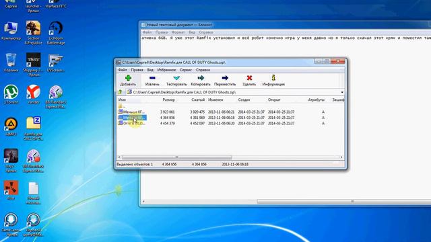The image size is (431, 242).
Task: Open the Справка menu in 7-Zip
Action: click(x=203, y=70)
